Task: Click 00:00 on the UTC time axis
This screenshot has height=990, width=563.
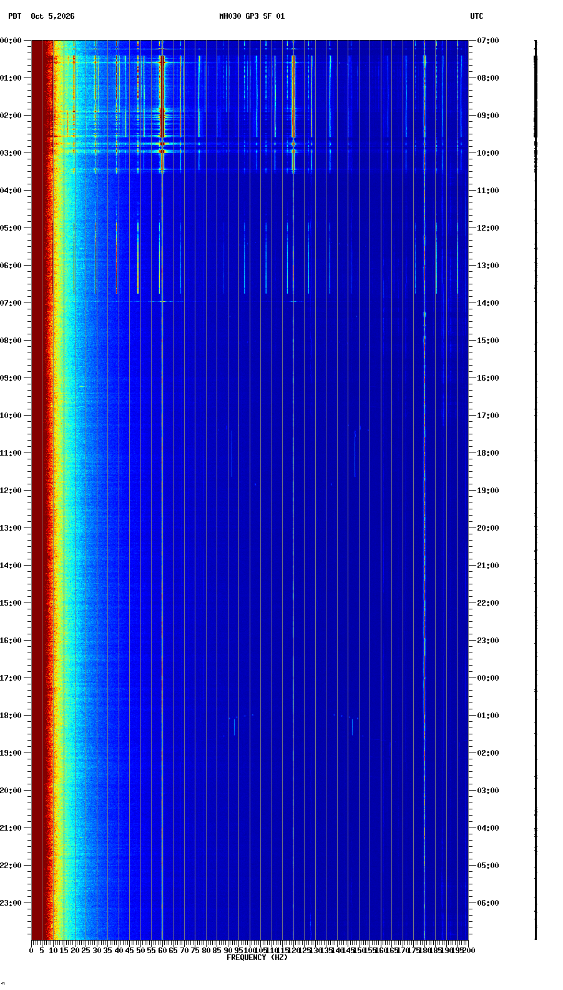Action: [488, 678]
